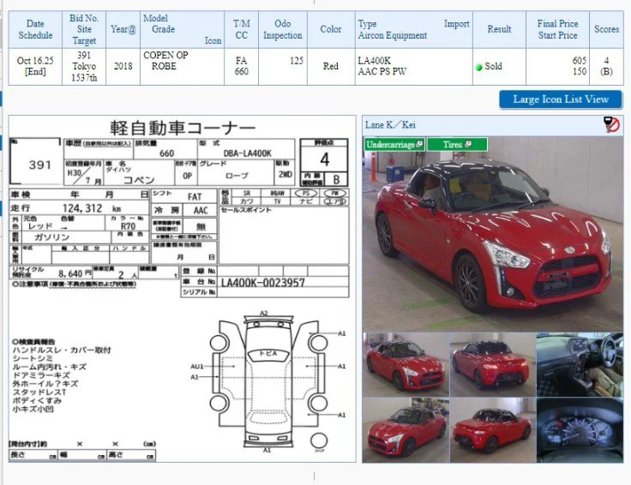Click the Year@ column header
631x485 pixels.
coord(123,29)
